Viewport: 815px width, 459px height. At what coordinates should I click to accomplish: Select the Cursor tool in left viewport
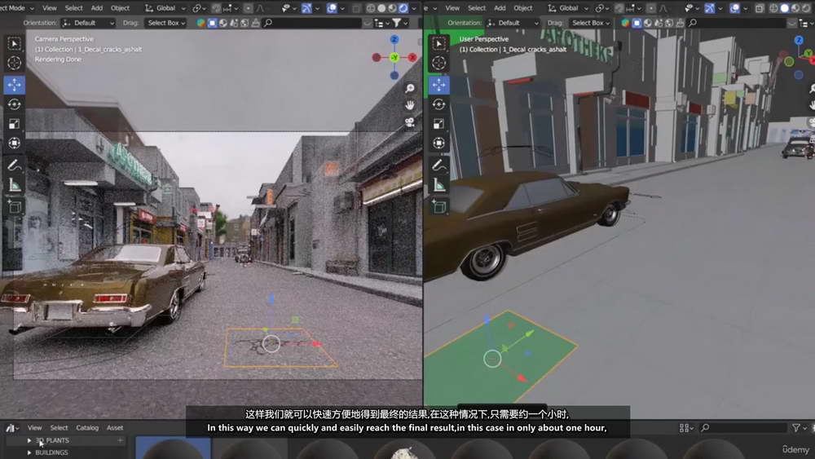(x=14, y=63)
